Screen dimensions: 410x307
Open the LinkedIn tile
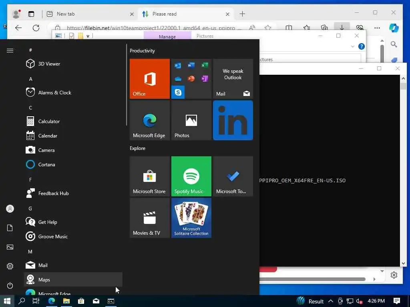coord(233,120)
